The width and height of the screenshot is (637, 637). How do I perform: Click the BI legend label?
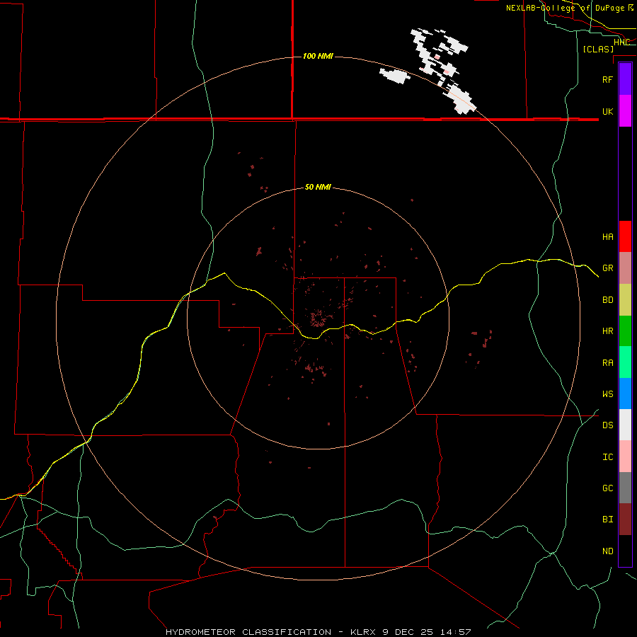point(607,520)
